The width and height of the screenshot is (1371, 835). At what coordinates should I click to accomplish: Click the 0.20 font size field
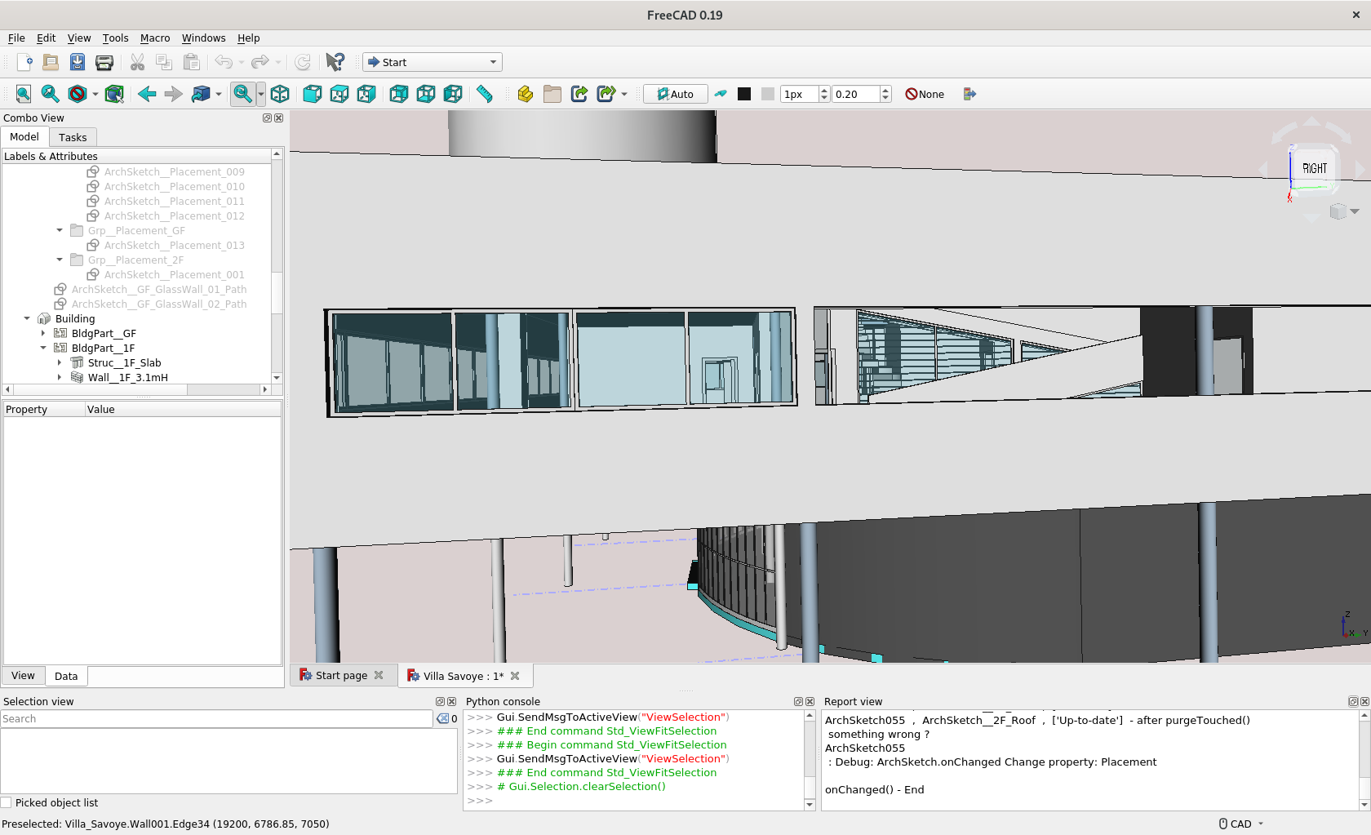855,94
